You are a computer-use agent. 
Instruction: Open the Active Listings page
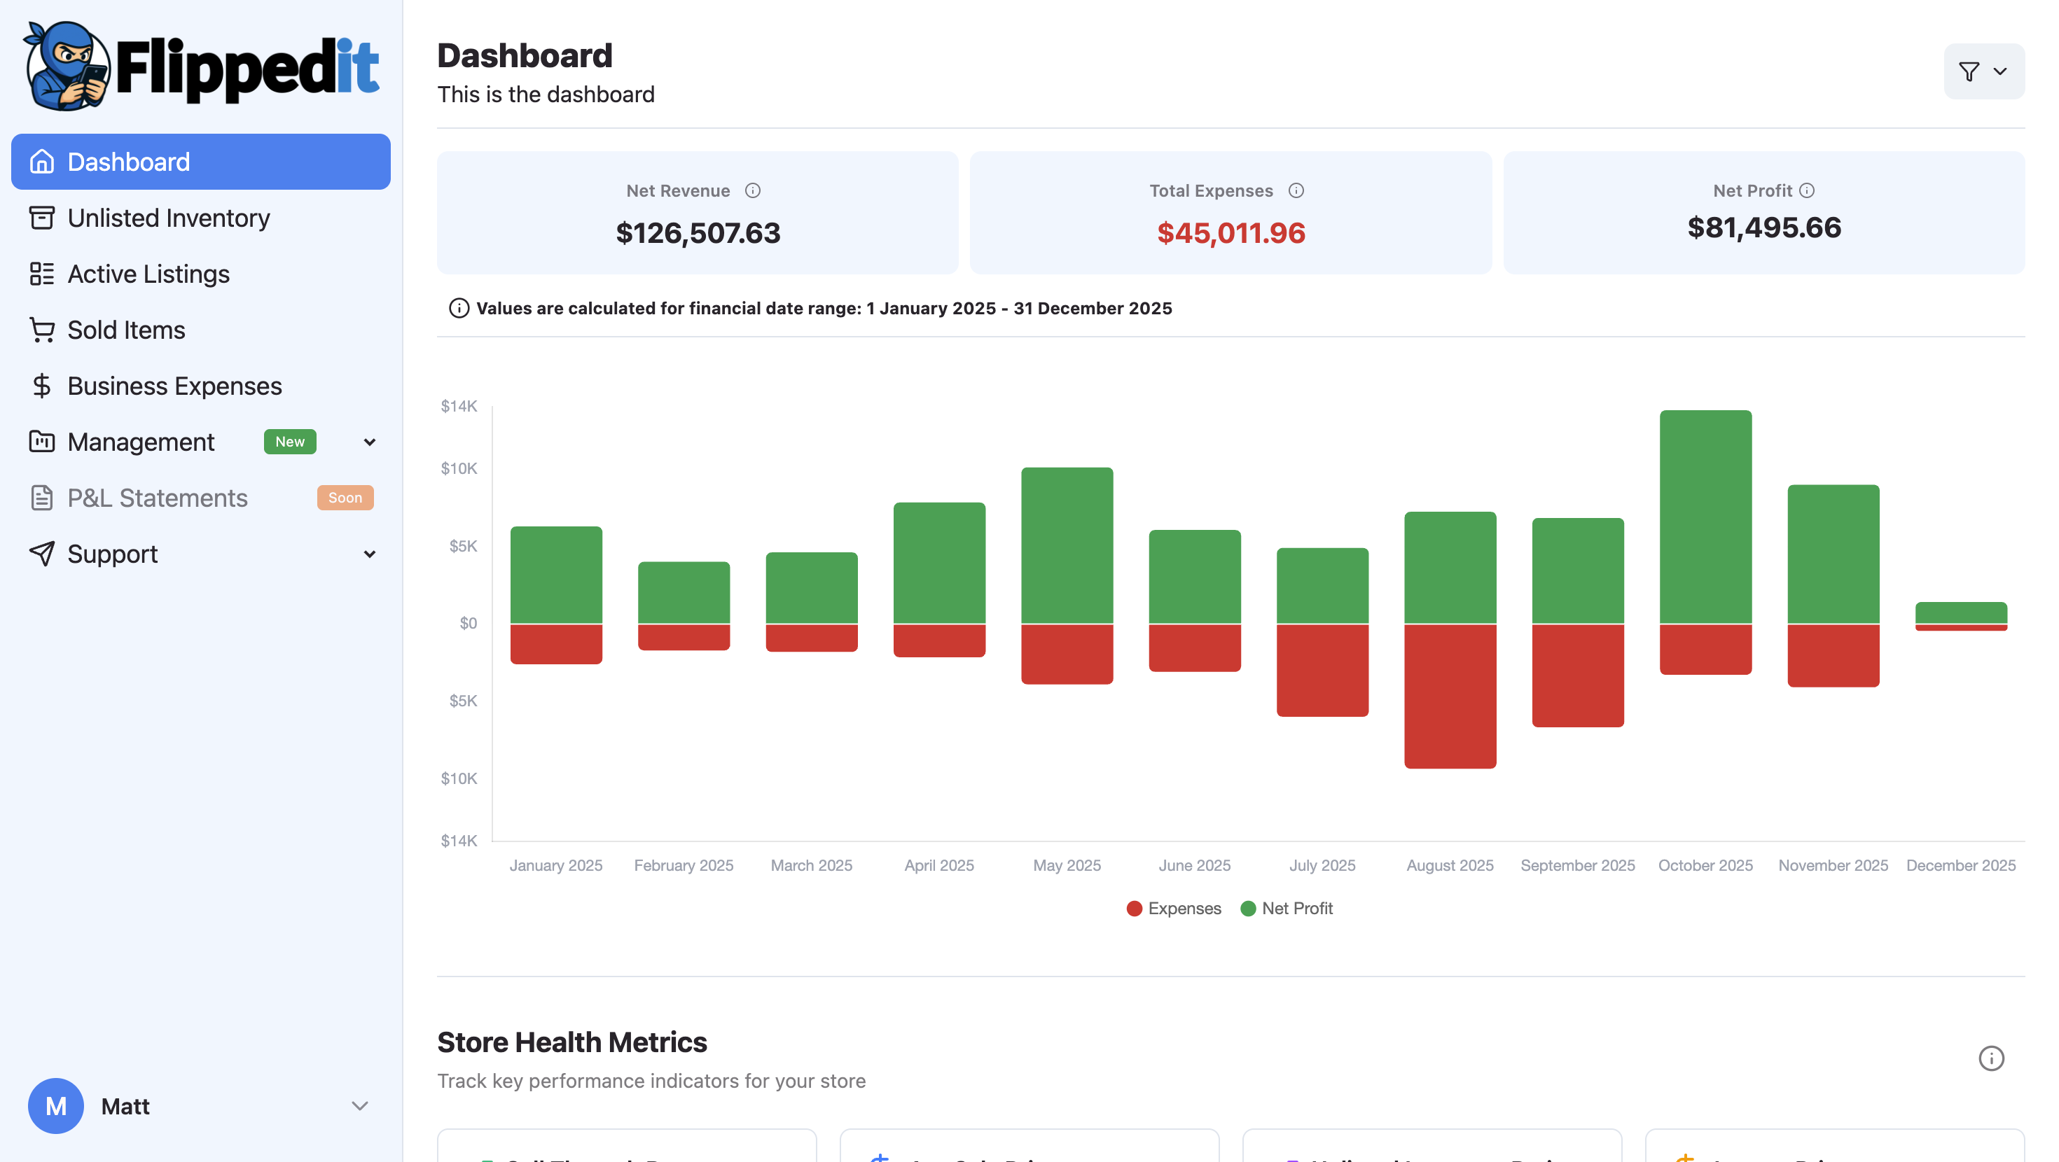click(148, 273)
